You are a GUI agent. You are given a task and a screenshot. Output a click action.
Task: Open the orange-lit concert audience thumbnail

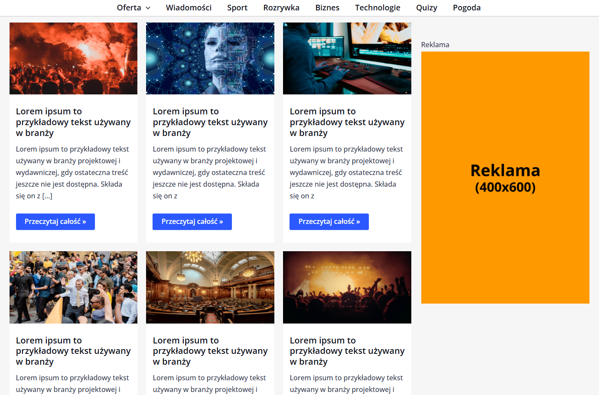point(347,287)
